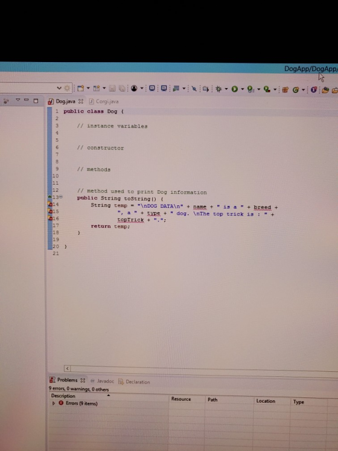Image resolution: width=338 pixels, height=451 pixels.
Task: Maximize the left side panel
Action: 36,101
